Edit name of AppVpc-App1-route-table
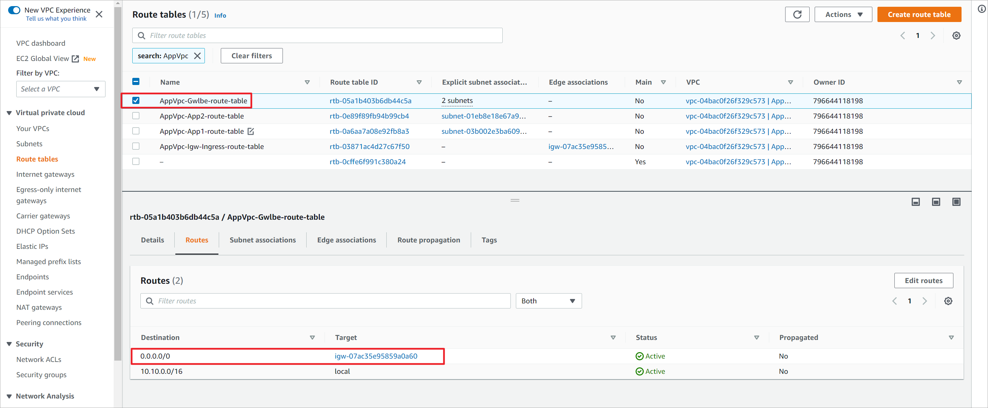Viewport: 988px width, 408px height. coord(251,132)
